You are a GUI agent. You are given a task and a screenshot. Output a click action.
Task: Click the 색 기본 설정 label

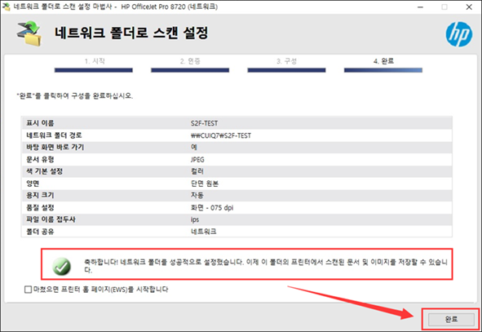(x=44, y=171)
